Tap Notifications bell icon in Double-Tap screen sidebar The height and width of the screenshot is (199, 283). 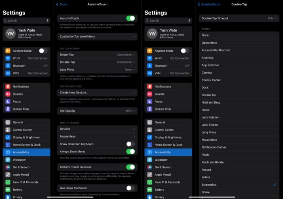tap(150, 87)
